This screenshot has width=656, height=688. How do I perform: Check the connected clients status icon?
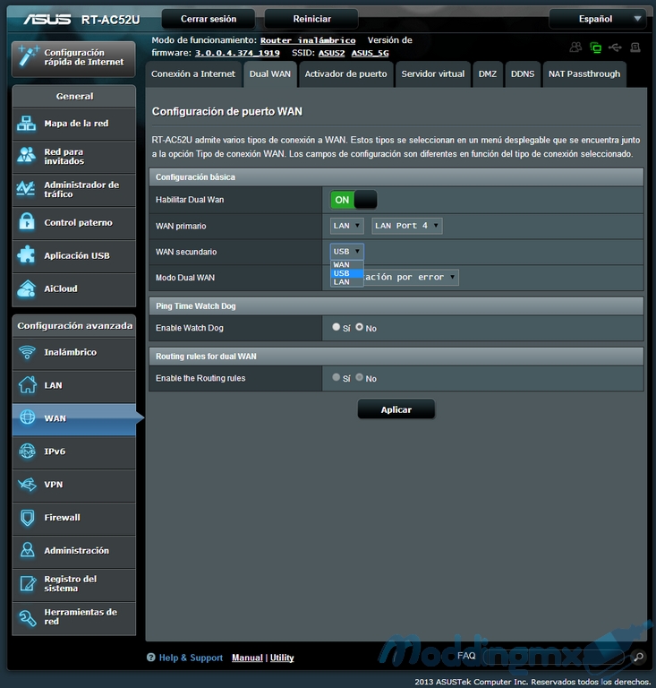pos(575,47)
